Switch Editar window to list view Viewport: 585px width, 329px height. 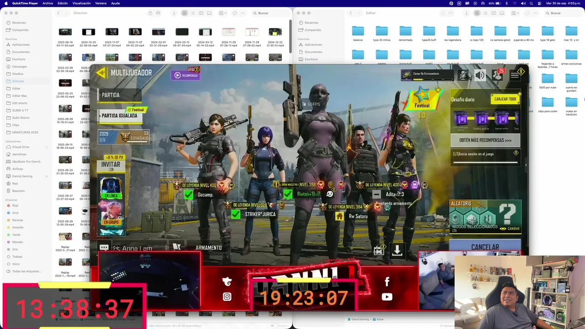pos(485,13)
